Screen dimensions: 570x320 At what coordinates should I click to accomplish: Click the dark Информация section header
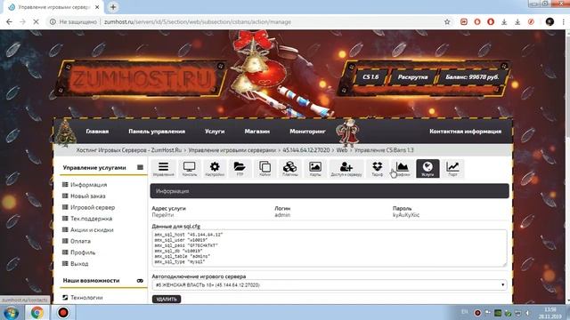point(330,191)
